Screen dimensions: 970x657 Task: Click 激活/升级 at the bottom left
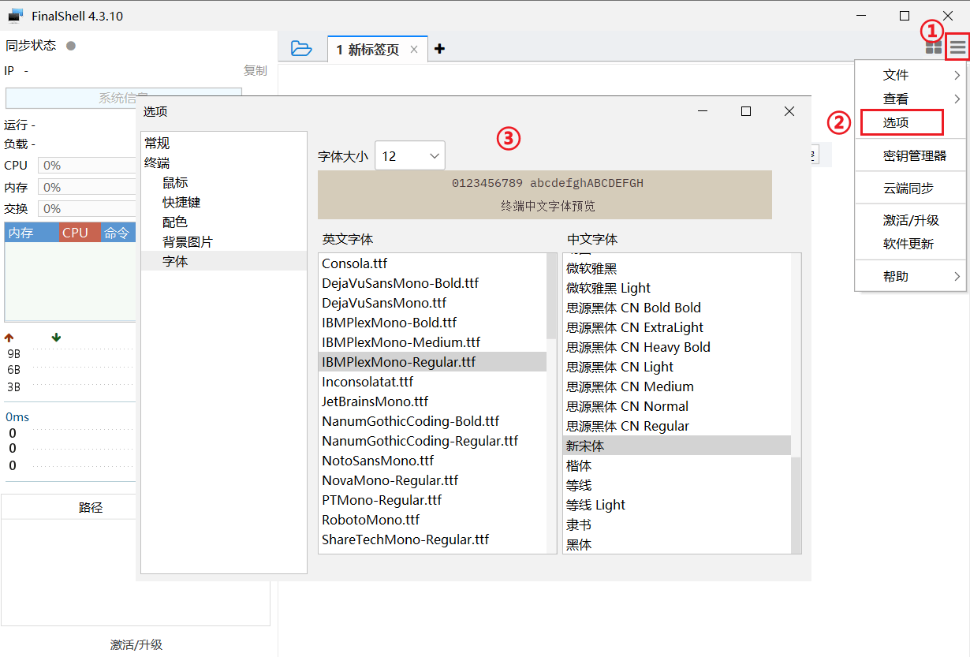(x=136, y=644)
